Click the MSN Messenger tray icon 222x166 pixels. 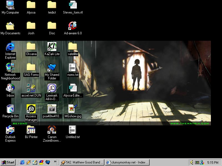click(202, 162)
